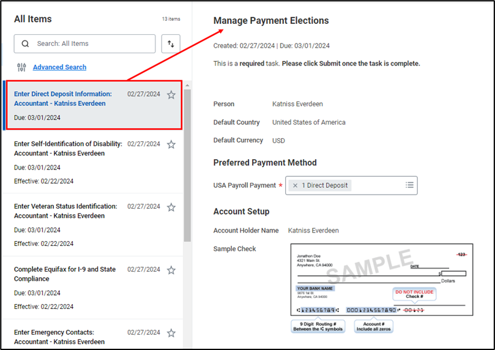Select Enter Veteran Status Identification task
The image size is (495, 350).
tap(65, 211)
